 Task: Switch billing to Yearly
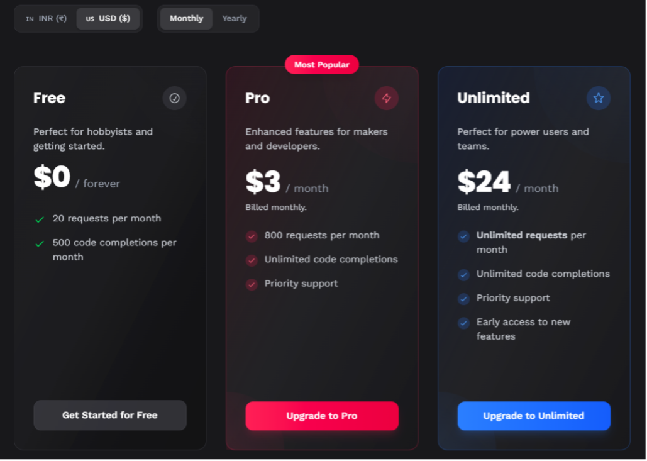[235, 19]
